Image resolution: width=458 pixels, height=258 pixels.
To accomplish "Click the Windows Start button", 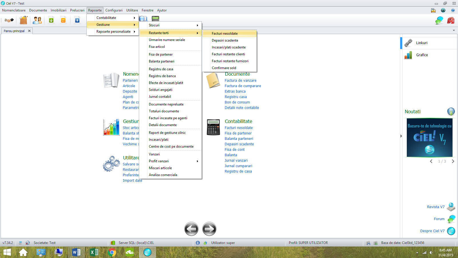I will point(7,252).
